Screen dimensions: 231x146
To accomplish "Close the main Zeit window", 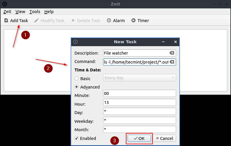I will [x=227, y=4].
